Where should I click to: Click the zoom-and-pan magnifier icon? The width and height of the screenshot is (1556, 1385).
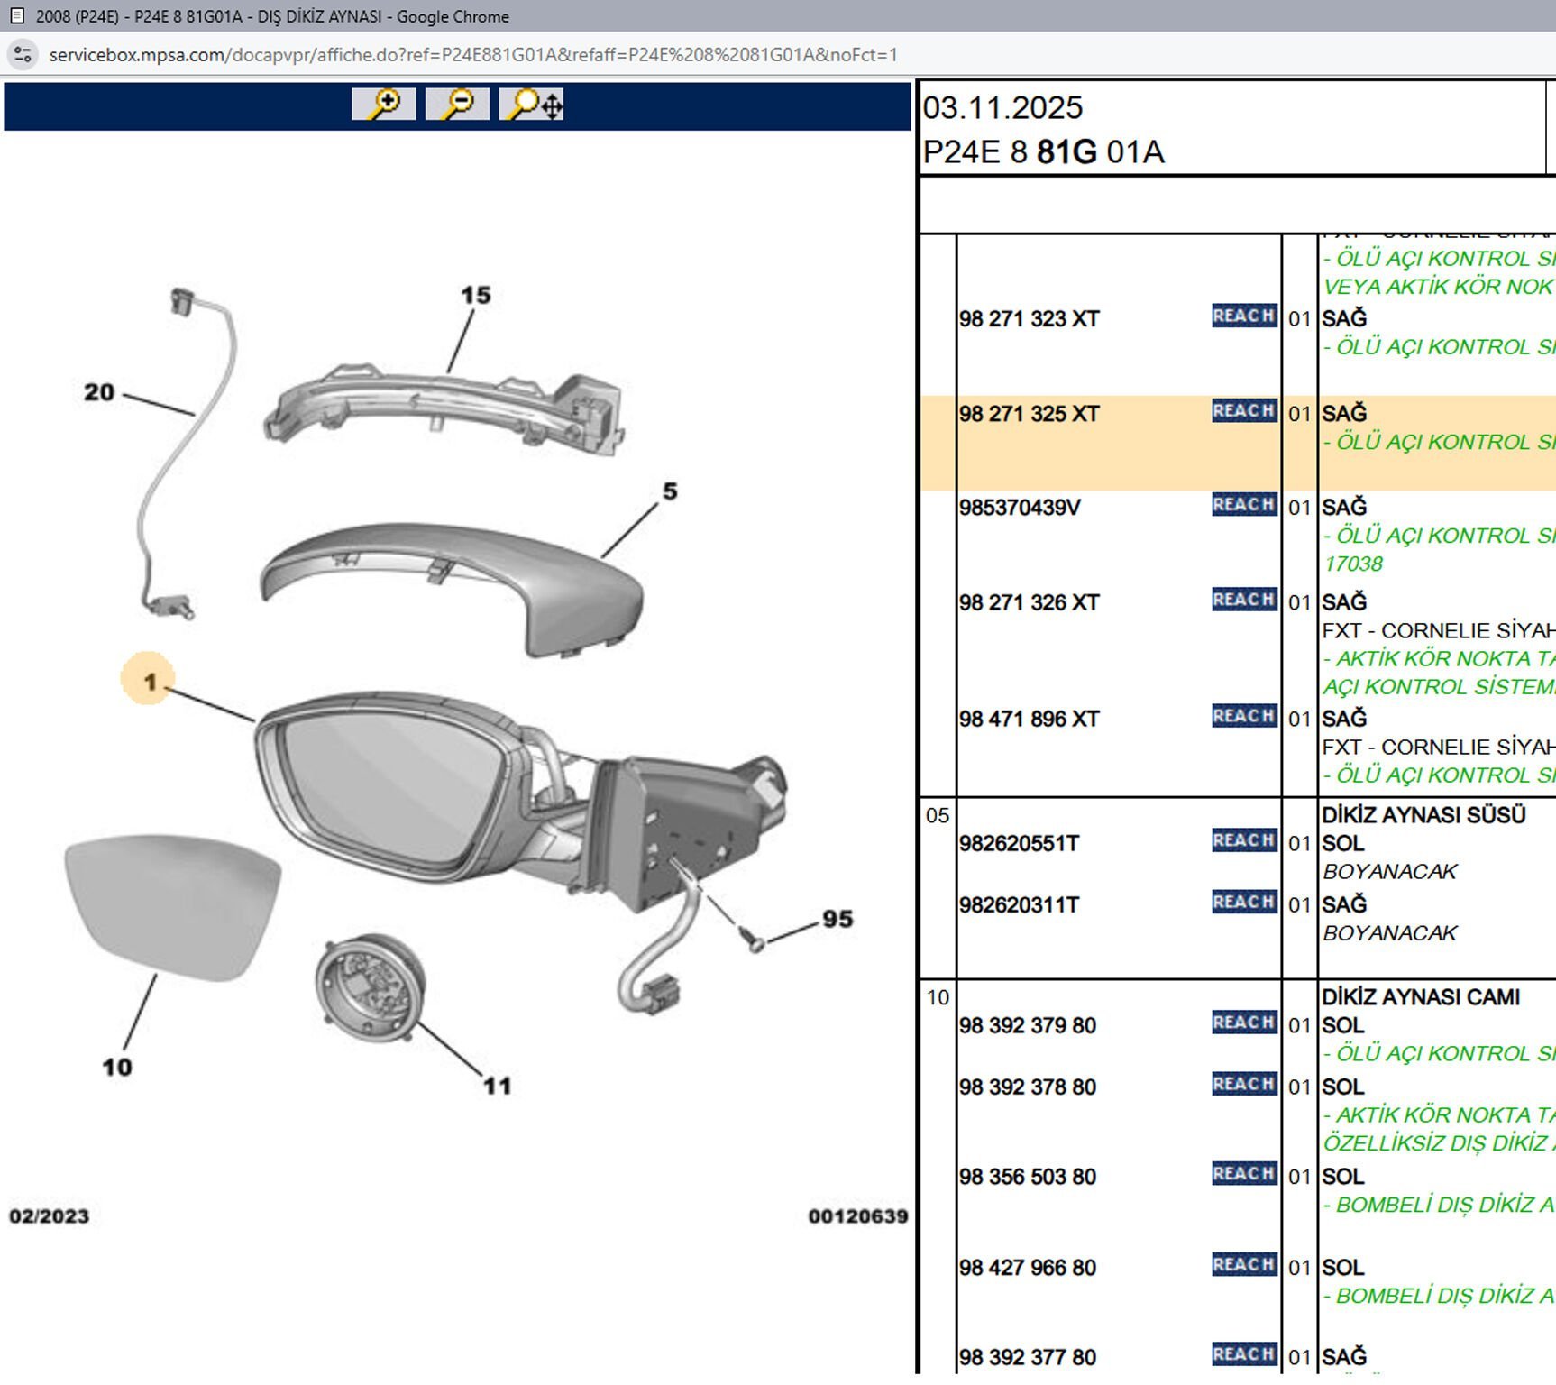[x=533, y=105]
